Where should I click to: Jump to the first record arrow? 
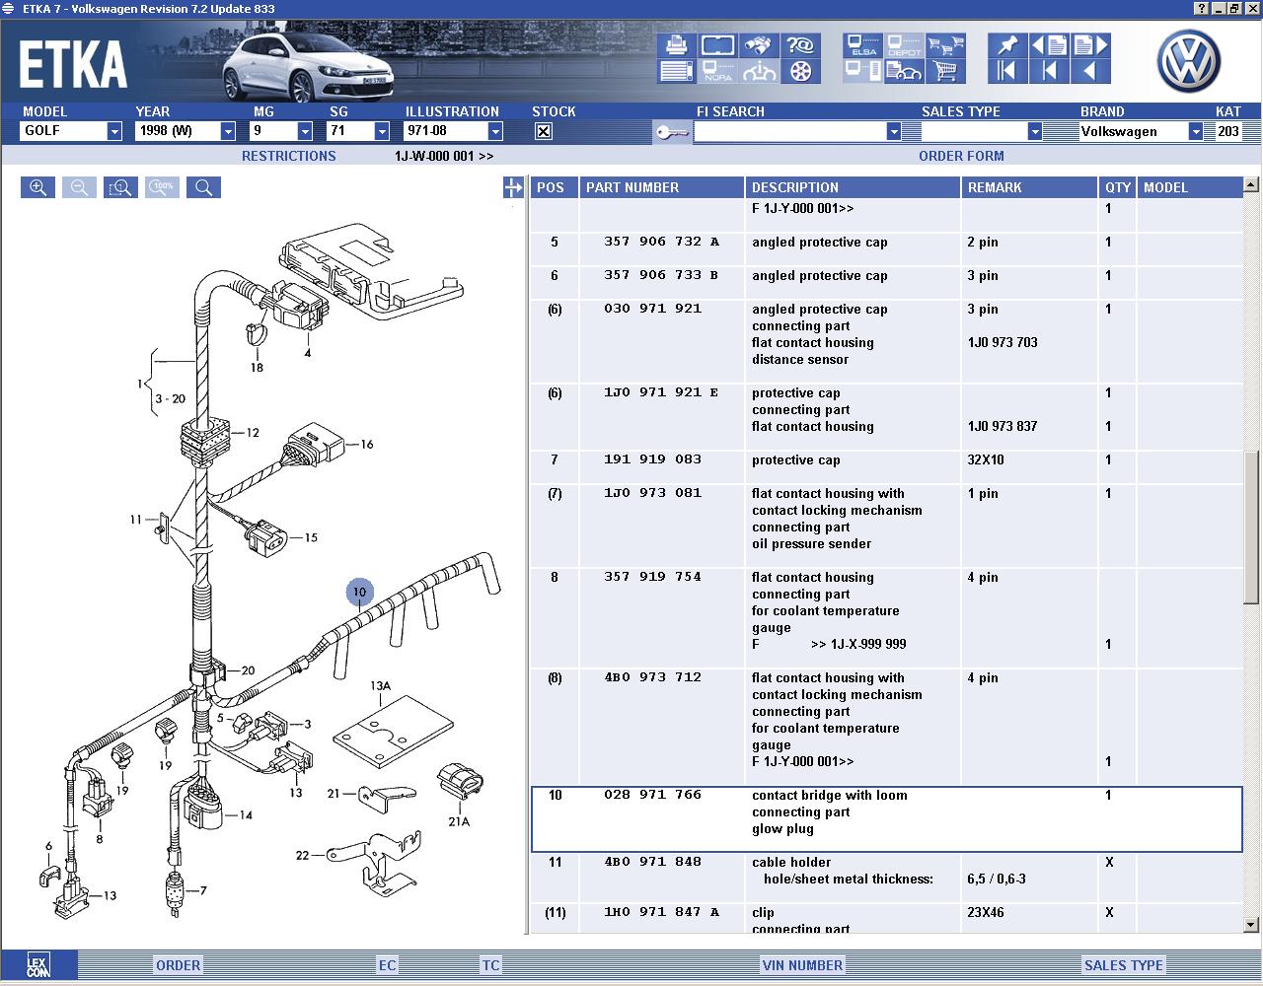click(x=1005, y=71)
